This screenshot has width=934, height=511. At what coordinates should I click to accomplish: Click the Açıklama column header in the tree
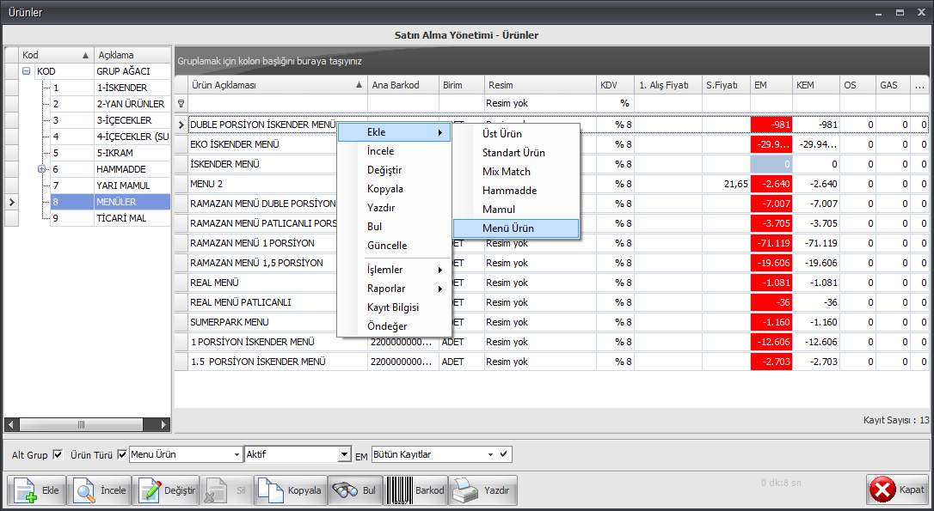coord(132,55)
